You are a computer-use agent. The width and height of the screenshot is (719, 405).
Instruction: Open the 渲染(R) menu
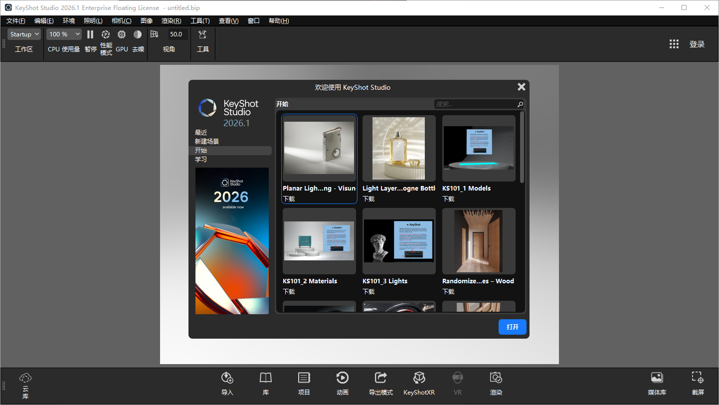[171, 21]
